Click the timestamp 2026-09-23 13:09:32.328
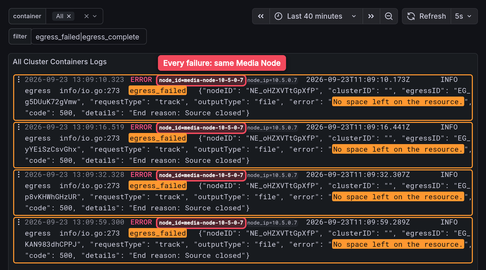This screenshot has height=270, width=486. coord(74,175)
